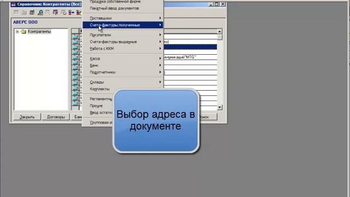This screenshot has width=350, height=197.
Task: Click the list scrollbar down arrow
Action: pyautogui.click(x=220, y=107)
